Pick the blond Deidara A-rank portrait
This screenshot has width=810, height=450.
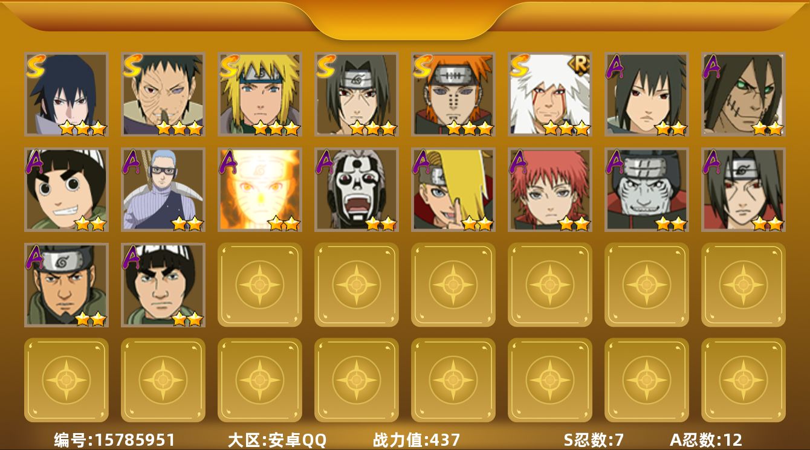453,190
